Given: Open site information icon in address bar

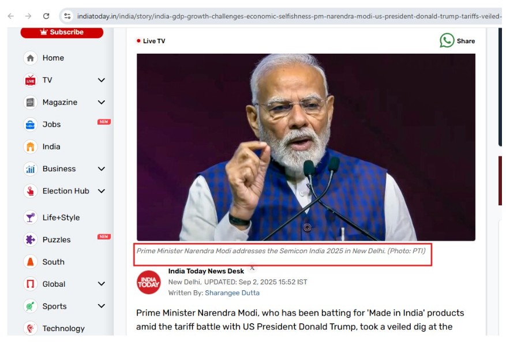Looking at the screenshot, I should [x=68, y=16].
